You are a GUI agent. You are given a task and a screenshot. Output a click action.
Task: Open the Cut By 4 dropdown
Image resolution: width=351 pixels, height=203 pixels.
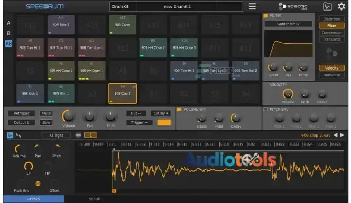(x=160, y=113)
